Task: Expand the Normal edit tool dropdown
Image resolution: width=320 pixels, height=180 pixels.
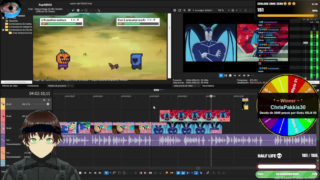Action: pos(110,173)
